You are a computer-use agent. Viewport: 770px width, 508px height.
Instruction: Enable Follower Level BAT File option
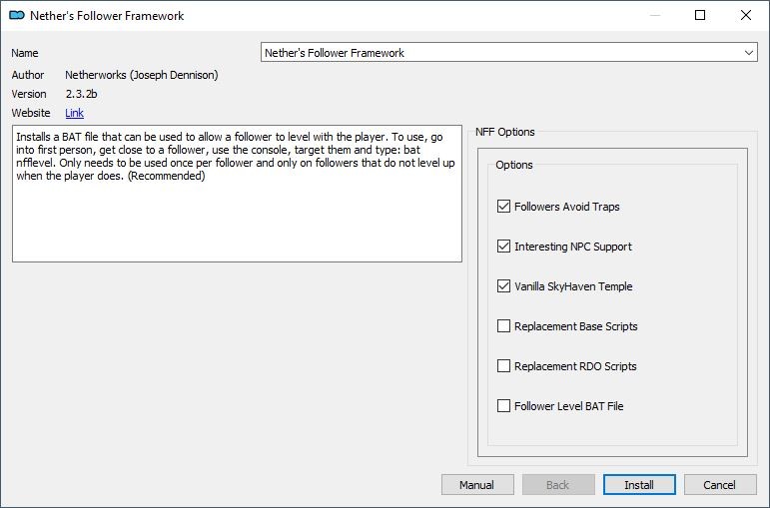tap(503, 405)
